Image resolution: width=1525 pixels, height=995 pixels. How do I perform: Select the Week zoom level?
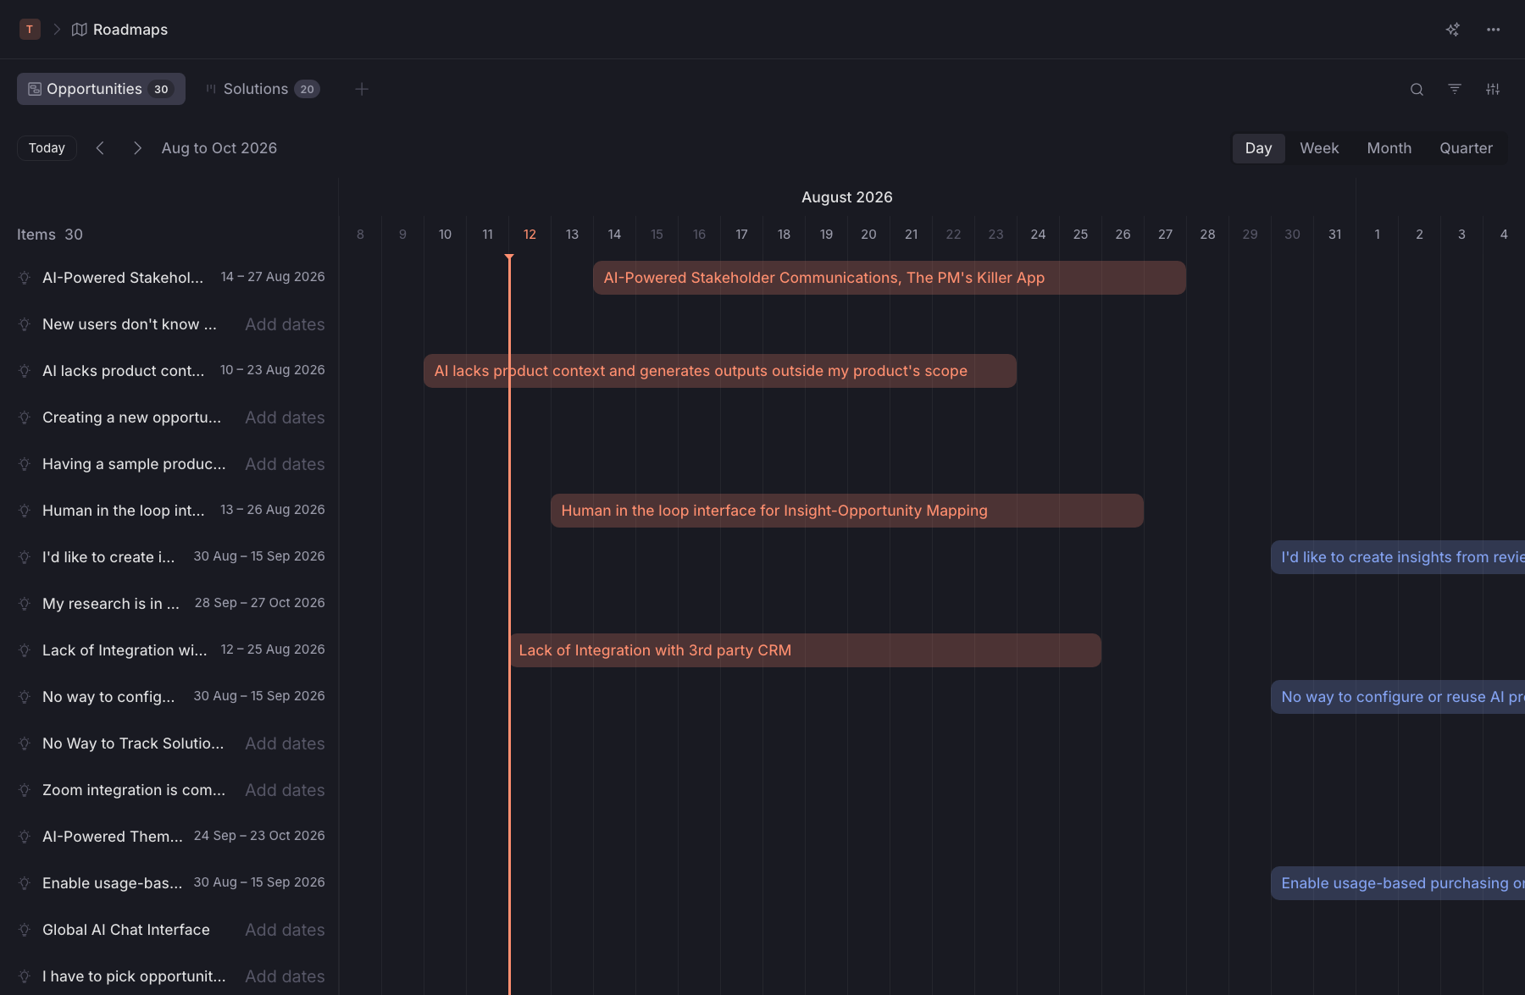pos(1319,148)
